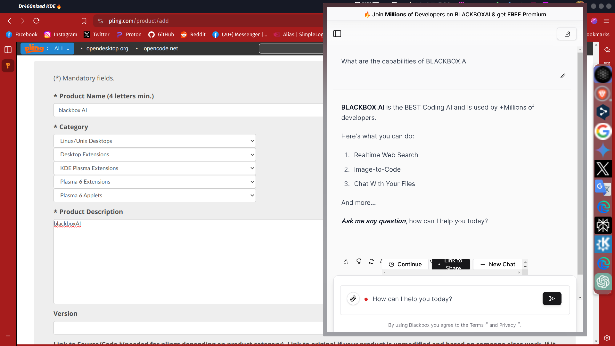Attach a file with the paperclip icon
The image size is (615, 346).
click(353, 299)
